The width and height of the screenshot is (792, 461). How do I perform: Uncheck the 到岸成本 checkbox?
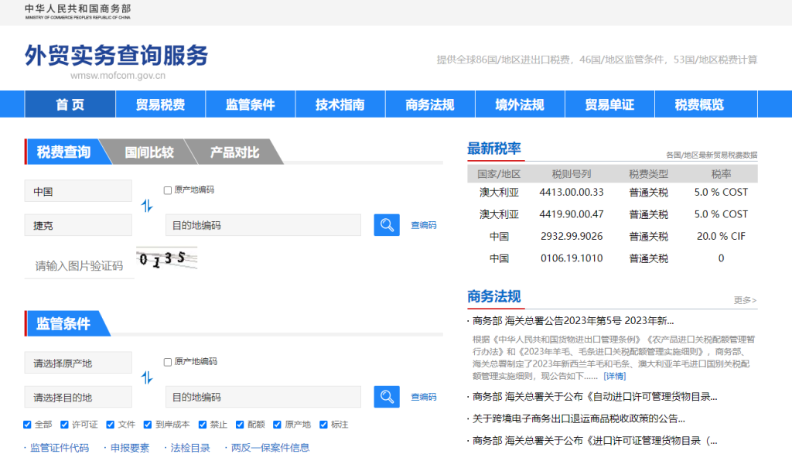tap(148, 425)
